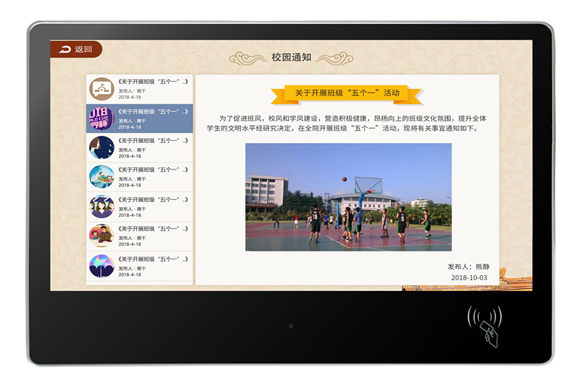Click the two-people-reading avatar icon
576x378 pixels.
(x=102, y=236)
